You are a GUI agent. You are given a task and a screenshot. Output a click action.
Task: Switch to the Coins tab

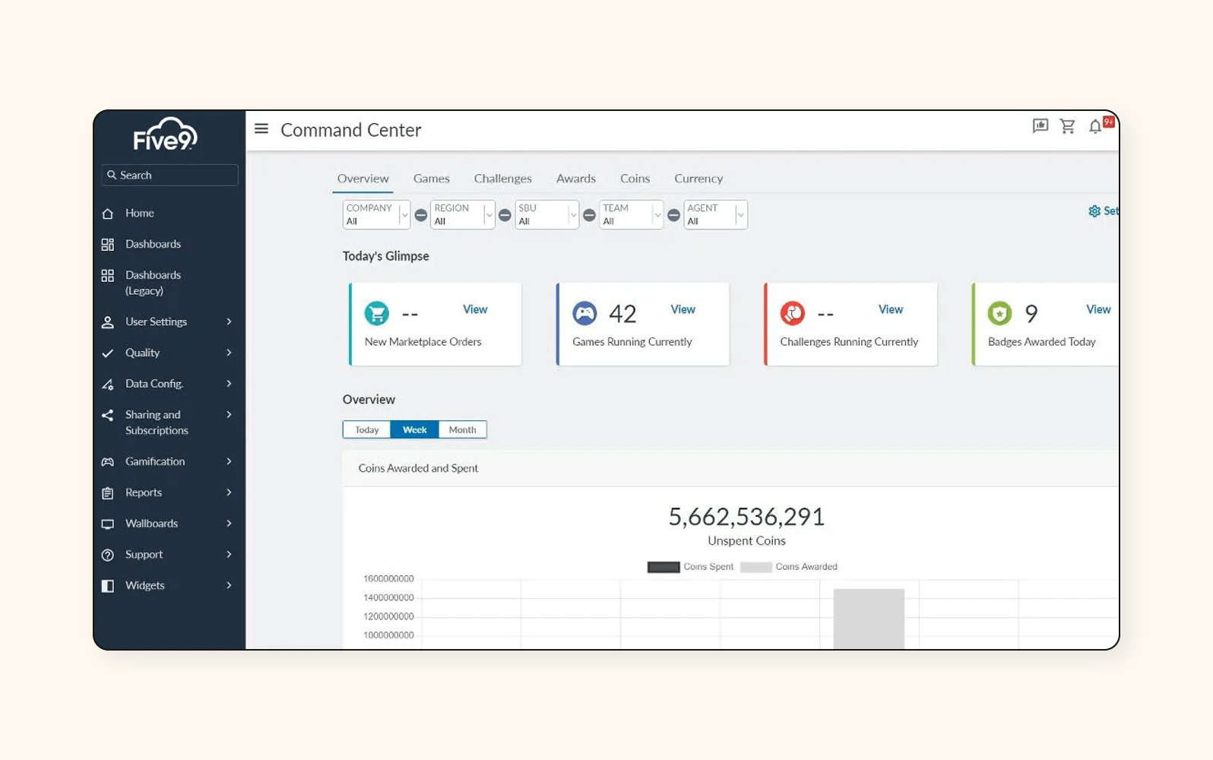tap(635, 179)
